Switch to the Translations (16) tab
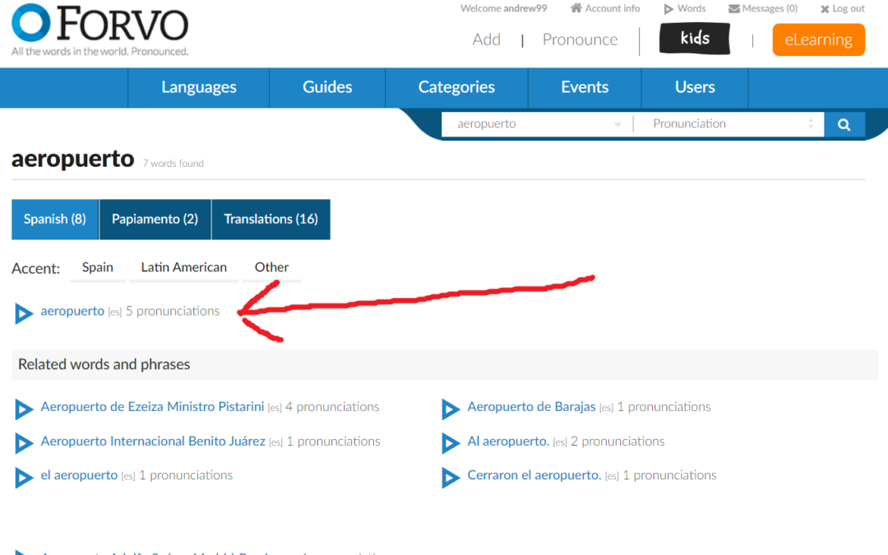This screenshot has height=555, width=888. [x=271, y=220]
